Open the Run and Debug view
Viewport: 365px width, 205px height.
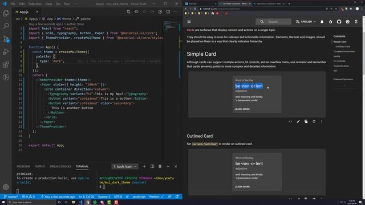pos(6,52)
